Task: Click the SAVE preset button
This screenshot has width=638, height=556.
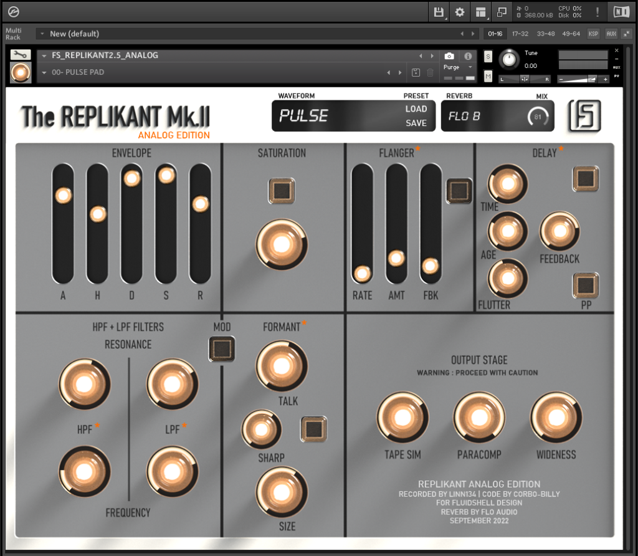Action: tap(416, 123)
